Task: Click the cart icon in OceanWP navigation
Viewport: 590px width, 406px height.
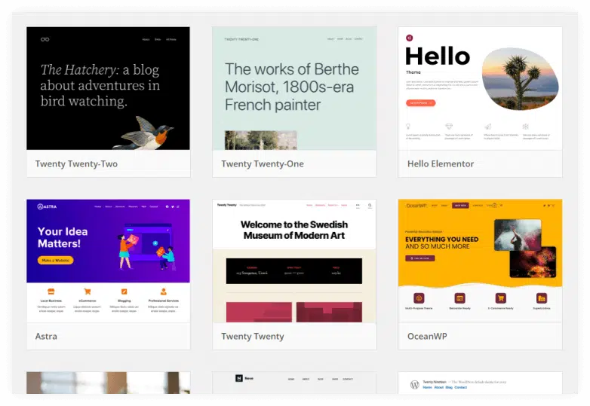Action: coord(494,206)
